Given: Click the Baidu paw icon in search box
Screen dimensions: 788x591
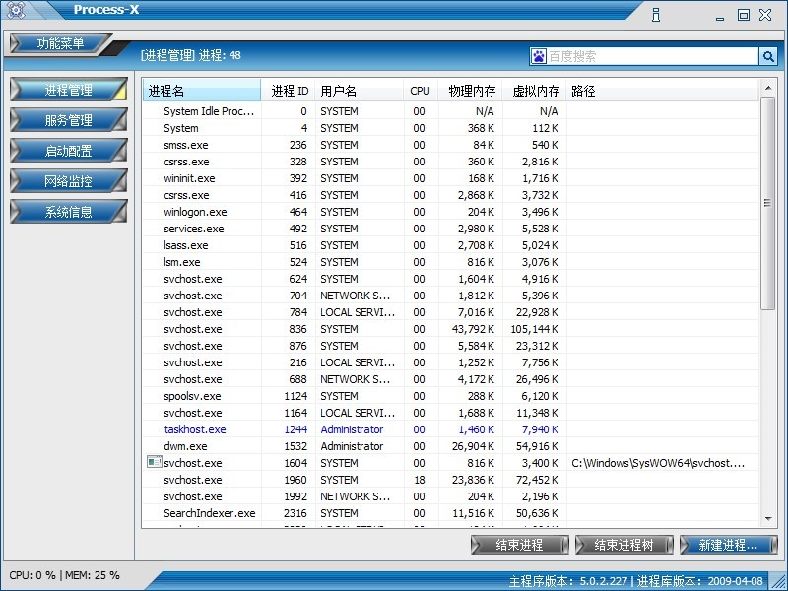Looking at the screenshot, I should coord(539,56).
